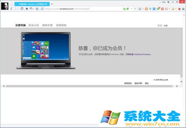Viewport: 186px width, 128px height.
Task: Select the 设置电脑 Windows tab
Action: 32,4
